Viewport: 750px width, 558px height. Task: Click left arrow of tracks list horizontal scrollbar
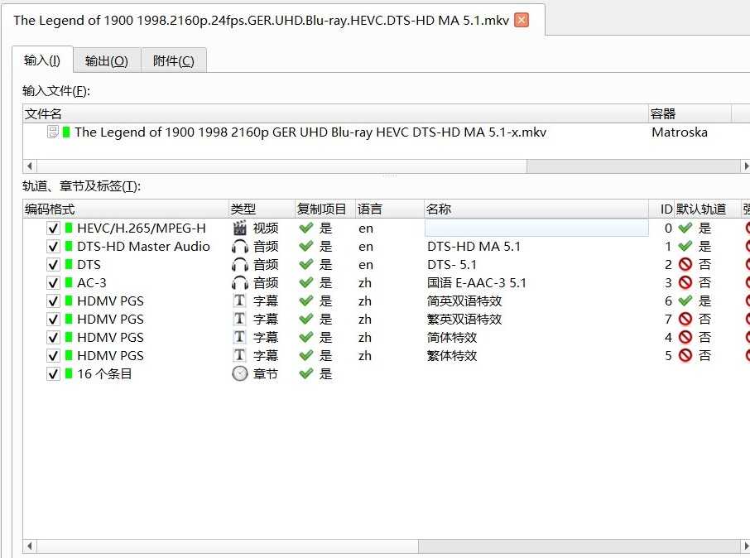30,546
